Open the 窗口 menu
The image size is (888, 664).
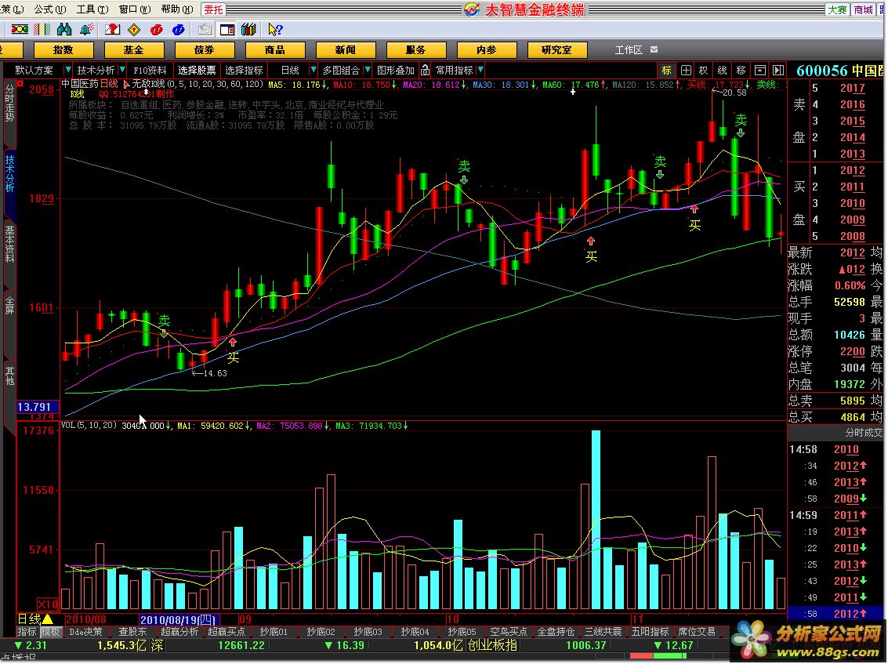pyautogui.click(x=135, y=9)
